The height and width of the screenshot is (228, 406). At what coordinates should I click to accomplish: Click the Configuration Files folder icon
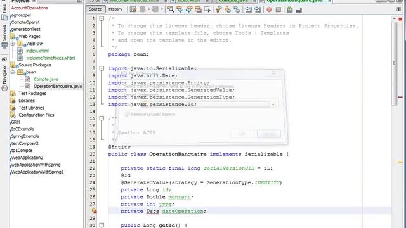click(x=13, y=115)
